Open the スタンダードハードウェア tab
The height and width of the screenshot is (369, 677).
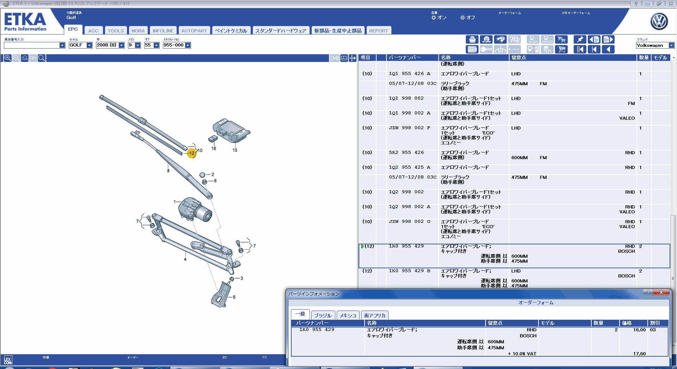click(281, 31)
